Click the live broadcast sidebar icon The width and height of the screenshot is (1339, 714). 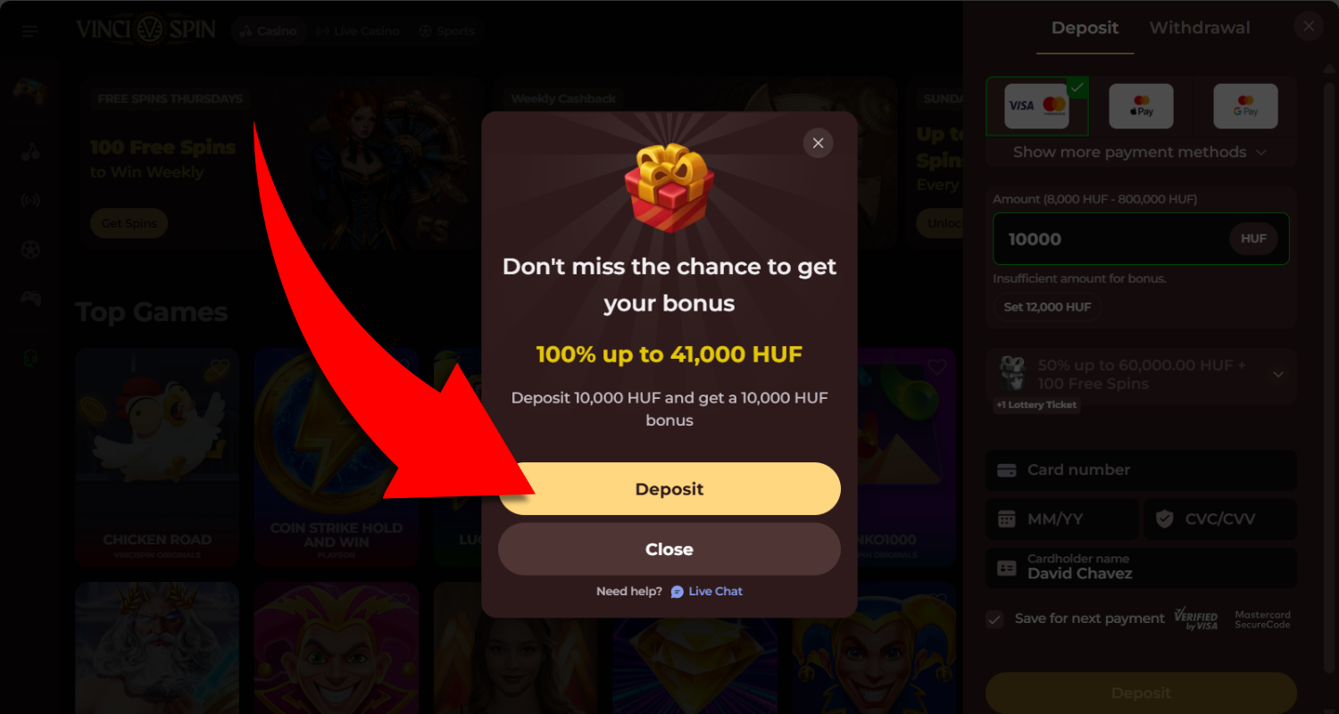click(30, 200)
